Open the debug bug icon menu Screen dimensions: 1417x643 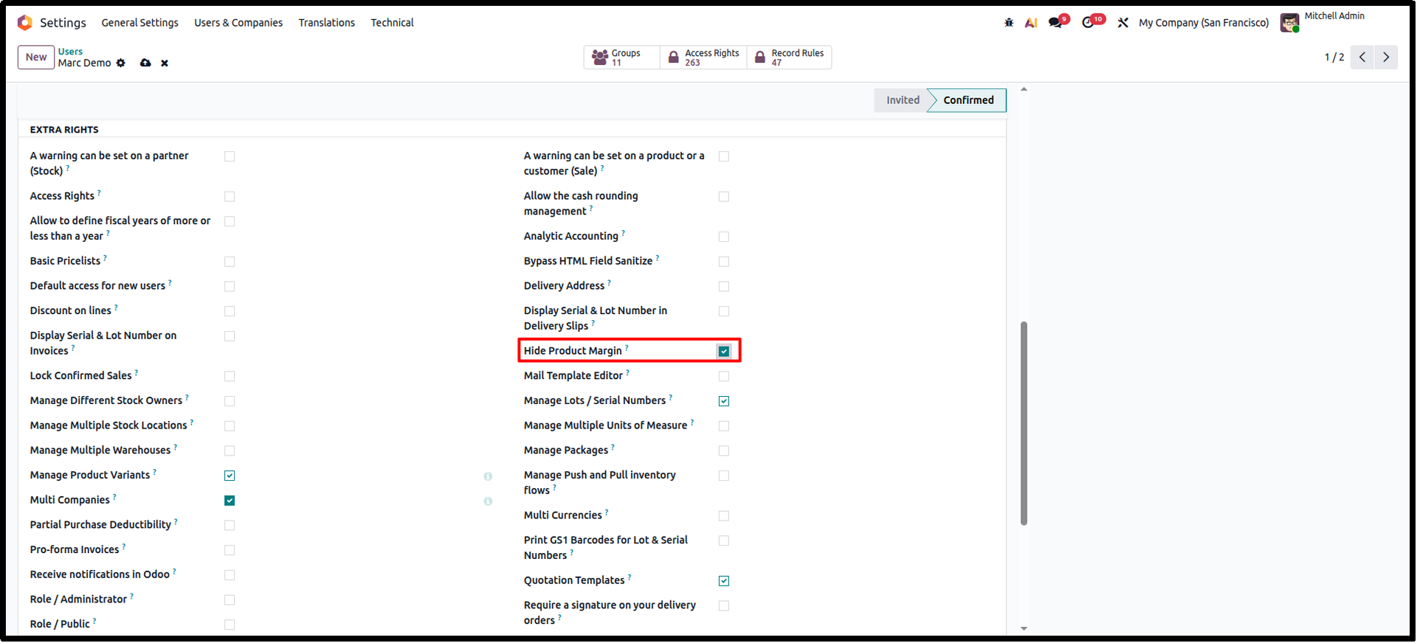click(1009, 23)
